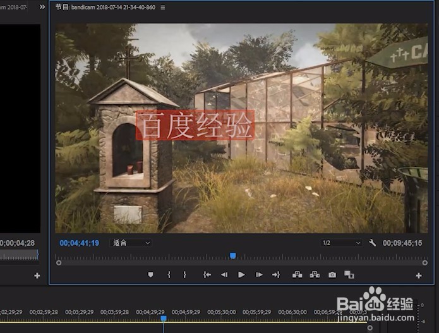Click timeline ruler at 00;02;59;28

click(x=44, y=312)
